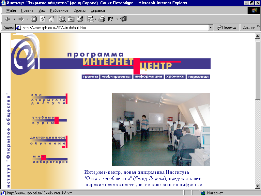The image size is (261, 196).
Task: Click the status bar URL text
Action: [40, 193]
